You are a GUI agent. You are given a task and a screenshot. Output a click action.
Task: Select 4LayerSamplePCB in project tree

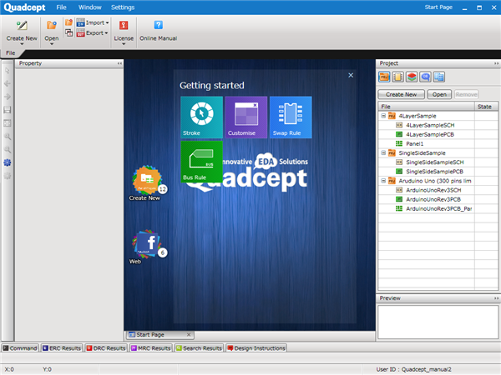pyautogui.click(x=430, y=134)
